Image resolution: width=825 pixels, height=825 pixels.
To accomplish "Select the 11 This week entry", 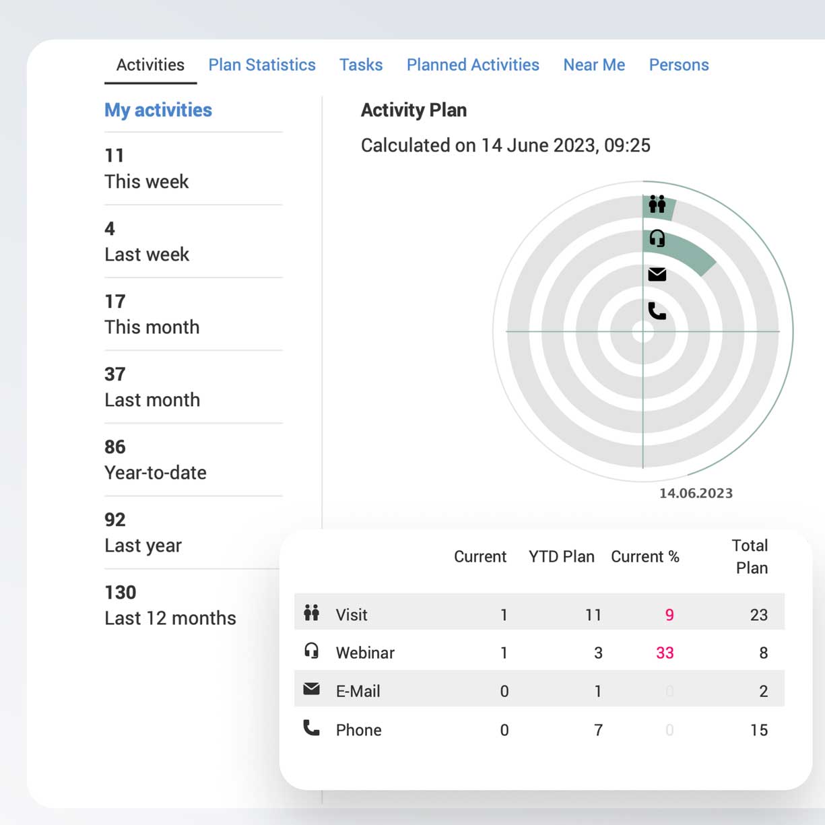I will (193, 168).
